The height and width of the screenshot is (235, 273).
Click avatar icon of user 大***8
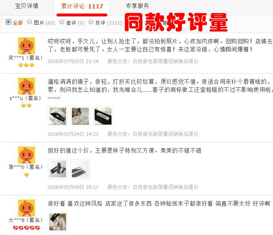[x=27, y=208]
